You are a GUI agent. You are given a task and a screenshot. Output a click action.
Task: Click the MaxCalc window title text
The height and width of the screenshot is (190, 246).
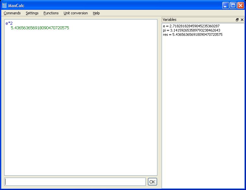click(16, 6)
